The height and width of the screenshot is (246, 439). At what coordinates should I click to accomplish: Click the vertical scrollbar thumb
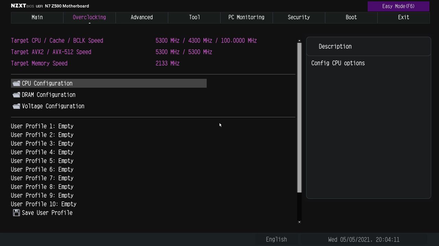299,118
